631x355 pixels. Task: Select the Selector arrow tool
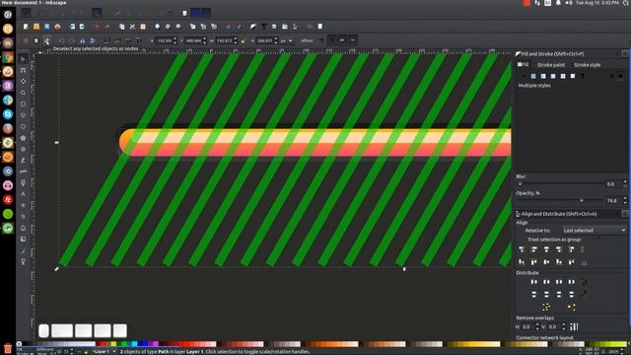pos(23,59)
